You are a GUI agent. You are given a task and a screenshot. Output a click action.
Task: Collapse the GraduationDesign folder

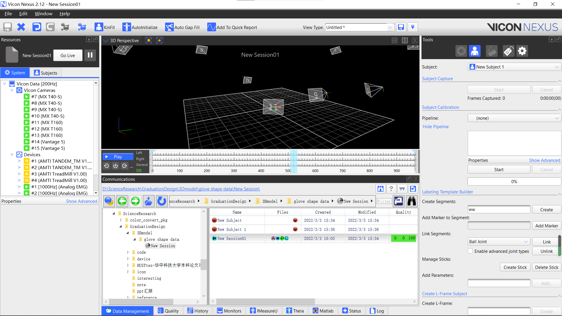(121, 226)
